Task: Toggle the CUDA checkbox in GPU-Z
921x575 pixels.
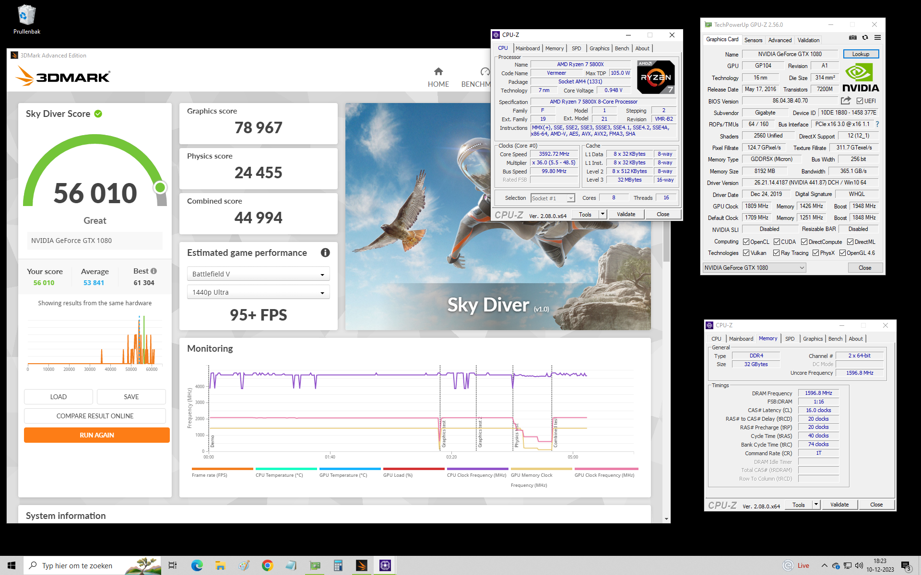Action: (777, 242)
